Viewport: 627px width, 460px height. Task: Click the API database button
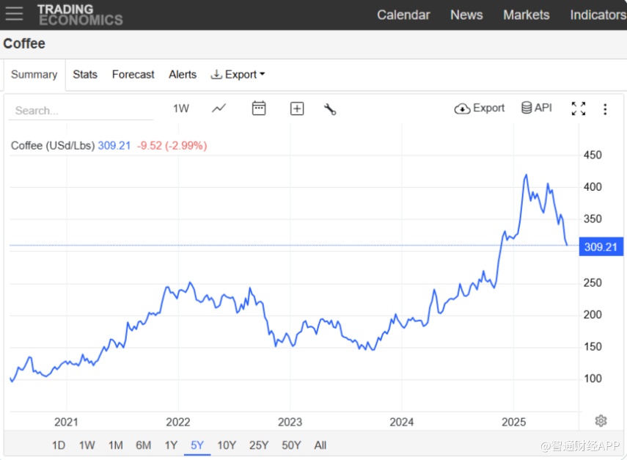pos(536,108)
